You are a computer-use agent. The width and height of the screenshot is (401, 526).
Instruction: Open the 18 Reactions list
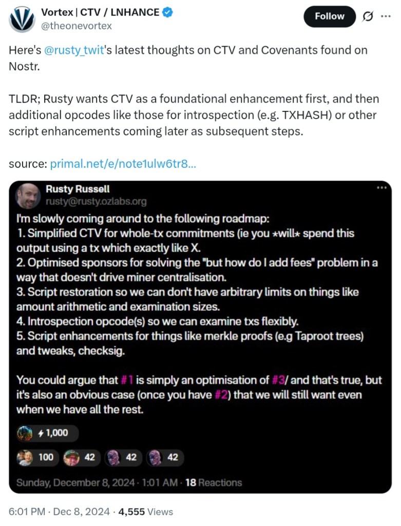tap(213, 482)
